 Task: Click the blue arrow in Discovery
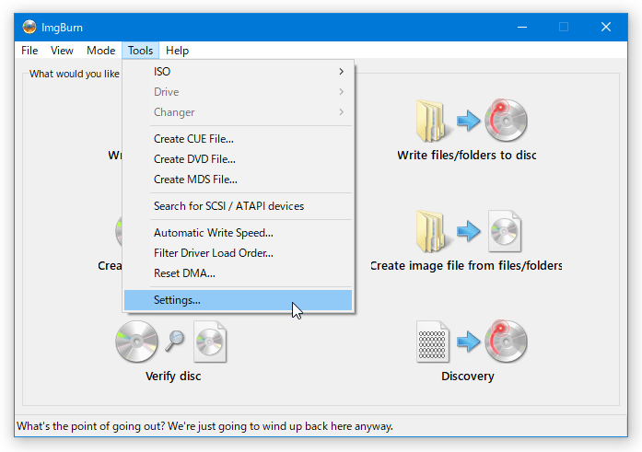469,342
